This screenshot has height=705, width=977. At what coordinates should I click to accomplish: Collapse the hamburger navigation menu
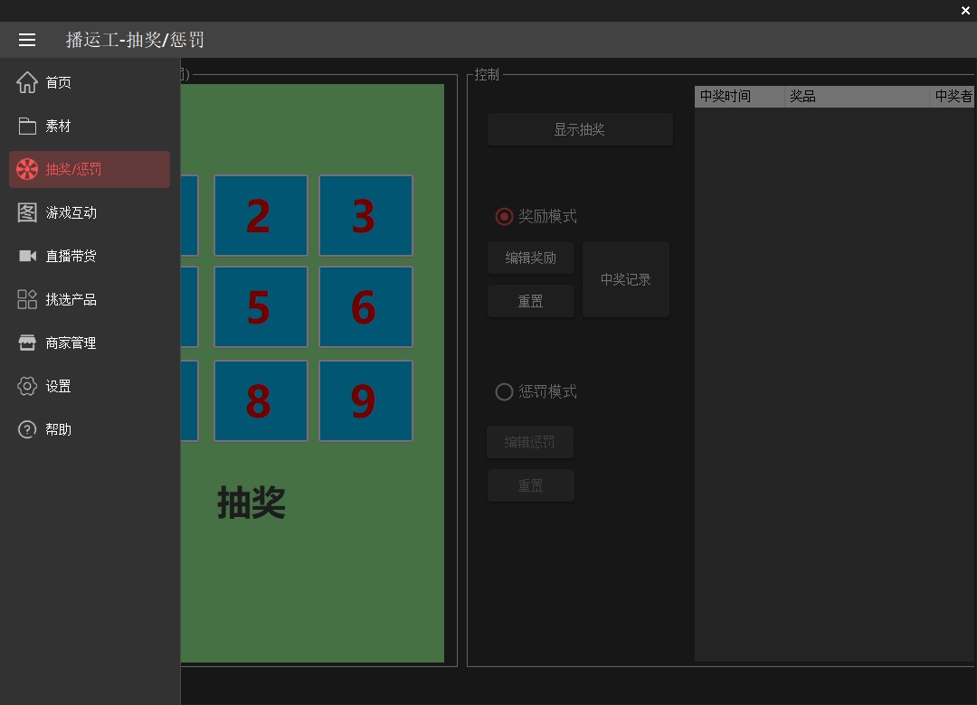(27, 40)
